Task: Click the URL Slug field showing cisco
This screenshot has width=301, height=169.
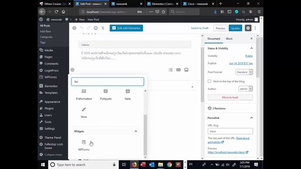Action: click(x=230, y=131)
